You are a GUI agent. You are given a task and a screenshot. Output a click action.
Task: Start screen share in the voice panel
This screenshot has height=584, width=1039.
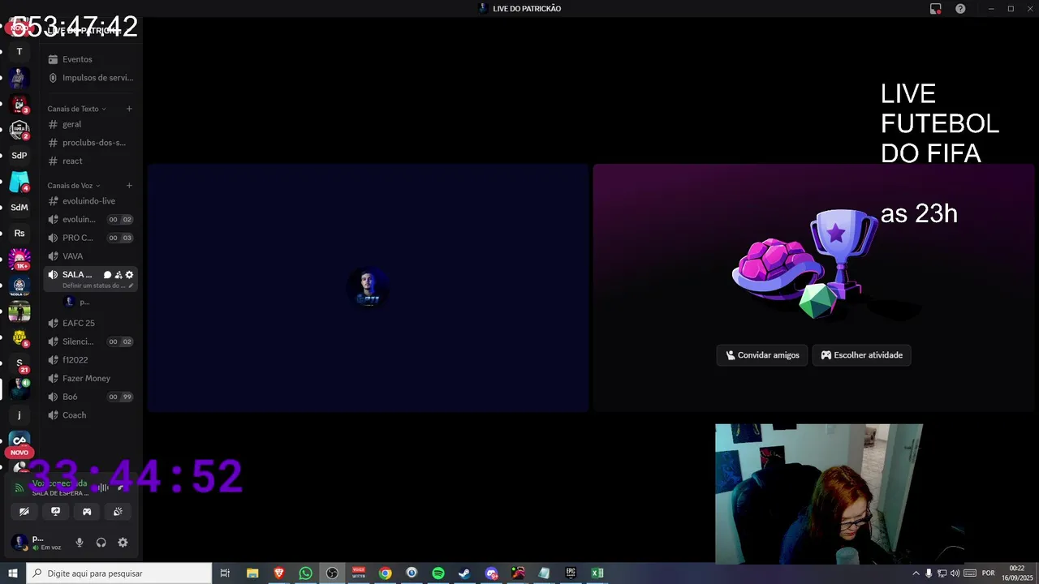pyautogui.click(x=55, y=512)
